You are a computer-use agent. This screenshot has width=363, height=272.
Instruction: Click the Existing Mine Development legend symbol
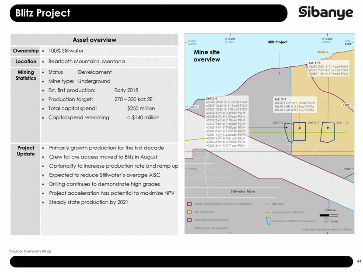[x=189, y=228]
